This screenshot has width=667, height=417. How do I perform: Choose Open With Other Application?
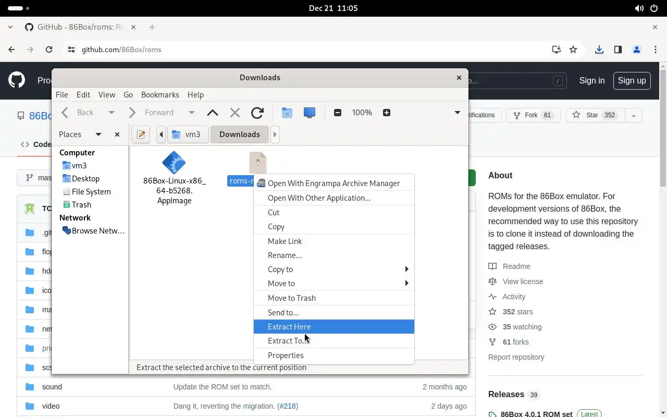click(333, 198)
